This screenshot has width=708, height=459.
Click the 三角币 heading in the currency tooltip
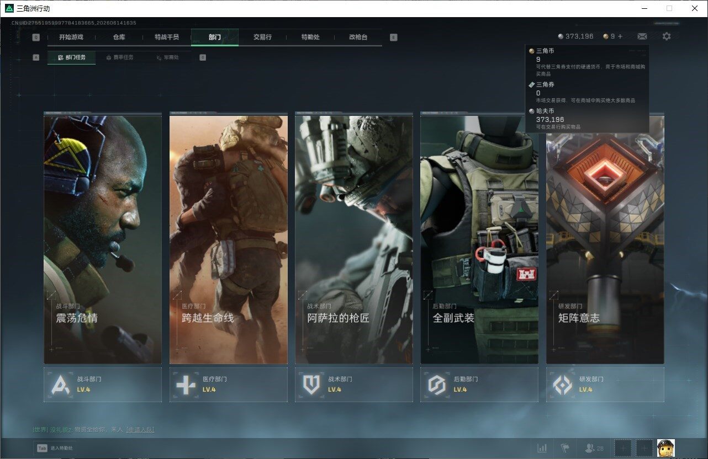[545, 51]
